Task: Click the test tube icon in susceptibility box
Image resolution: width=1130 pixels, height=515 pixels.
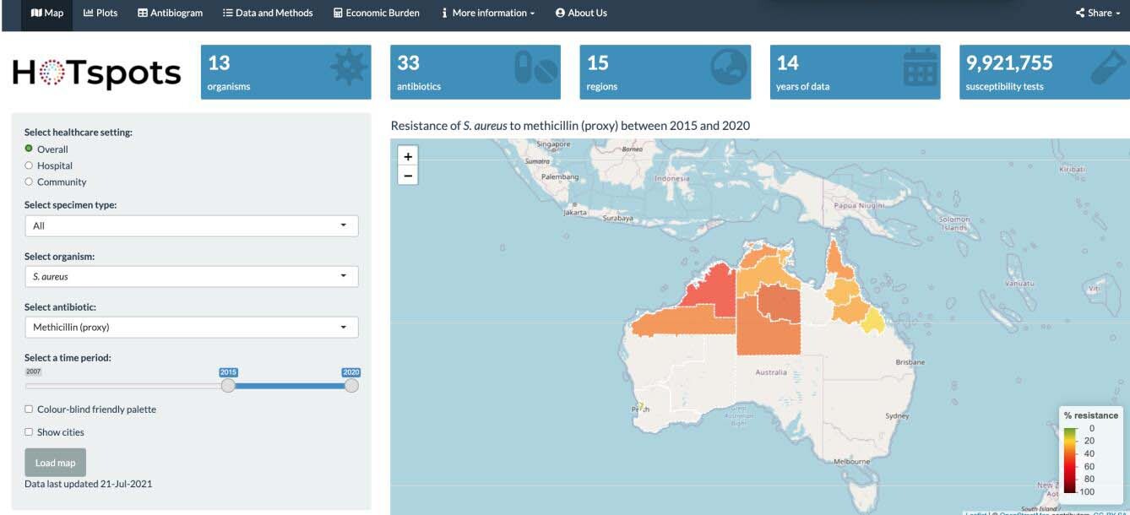Action: coord(1108,69)
